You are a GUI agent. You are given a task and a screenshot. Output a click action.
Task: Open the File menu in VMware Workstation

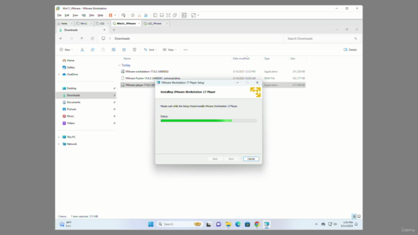[x=59, y=15]
